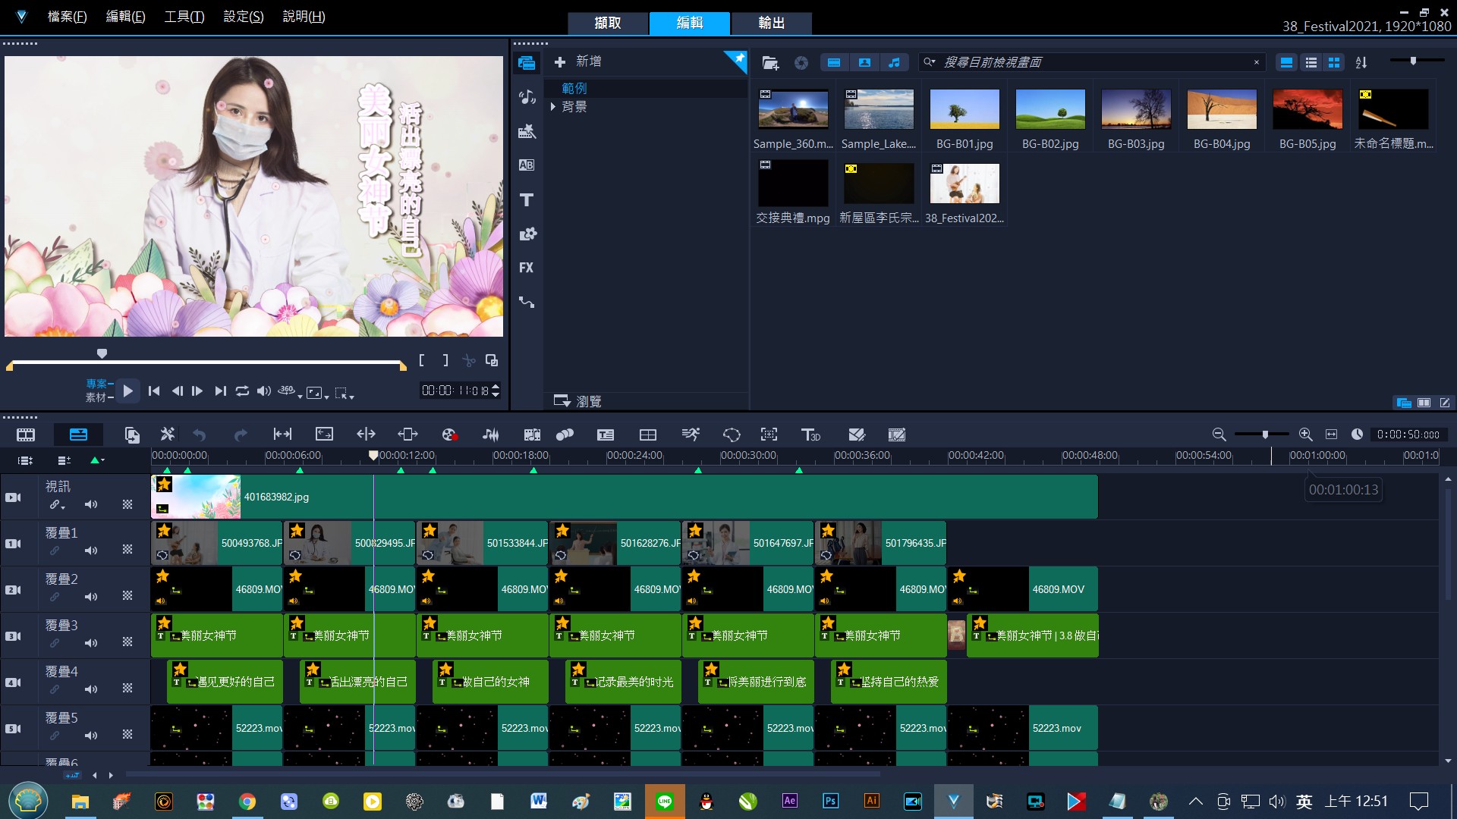Viewport: 1457px width, 819px height.
Task: Open the 工具(T) menu
Action: pyautogui.click(x=184, y=17)
